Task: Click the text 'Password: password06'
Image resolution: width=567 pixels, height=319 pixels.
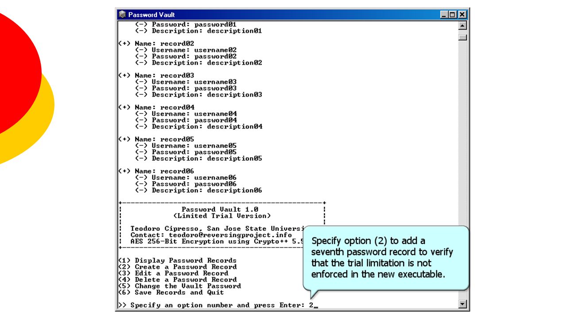Action: point(194,184)
